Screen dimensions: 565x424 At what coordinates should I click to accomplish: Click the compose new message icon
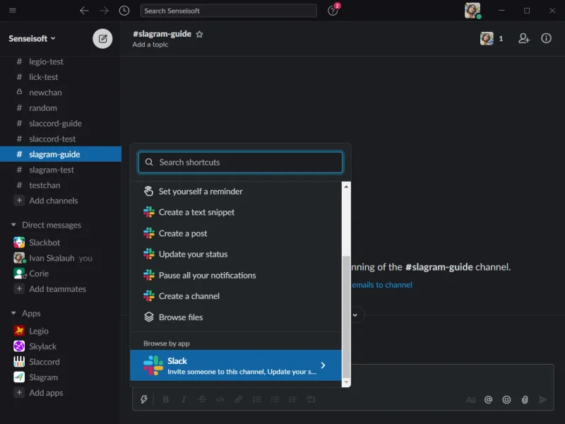click(x=102, y=39)
